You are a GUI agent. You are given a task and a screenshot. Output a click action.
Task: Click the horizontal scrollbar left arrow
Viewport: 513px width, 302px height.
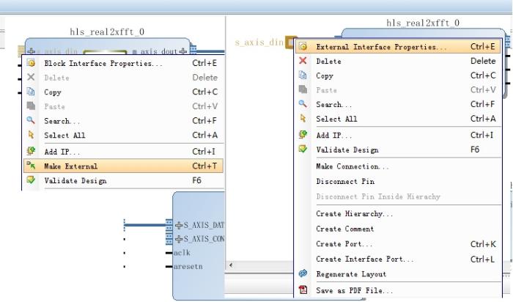pos(232,265)
